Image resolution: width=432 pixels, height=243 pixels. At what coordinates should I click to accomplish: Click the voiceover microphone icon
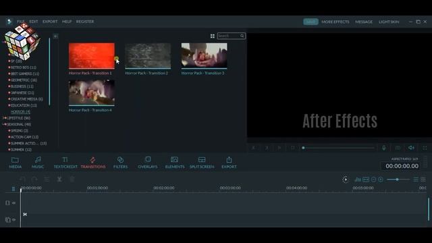[384, 148]
